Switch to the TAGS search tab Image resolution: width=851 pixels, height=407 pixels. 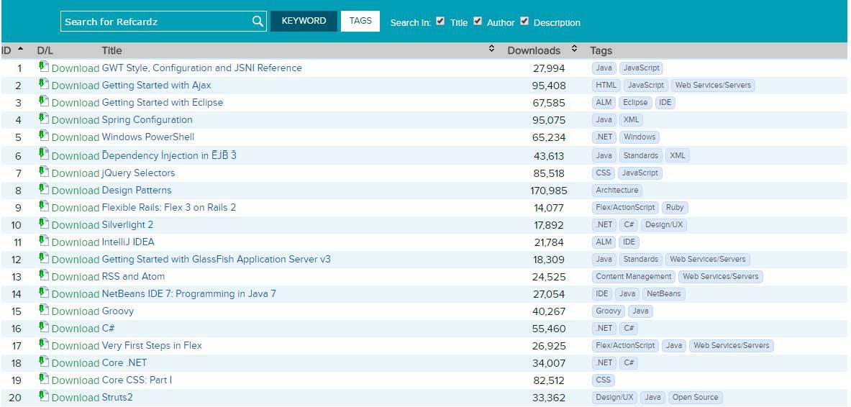tap(360, 21)
